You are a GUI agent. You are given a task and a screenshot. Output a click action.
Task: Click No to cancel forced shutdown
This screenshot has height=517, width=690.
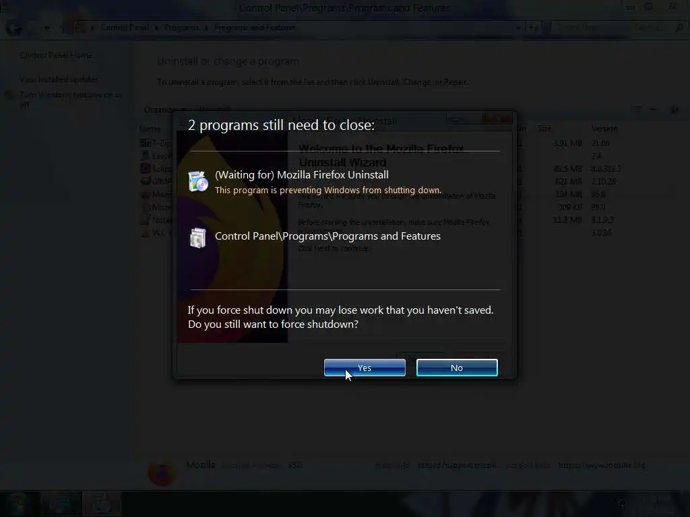457,368
